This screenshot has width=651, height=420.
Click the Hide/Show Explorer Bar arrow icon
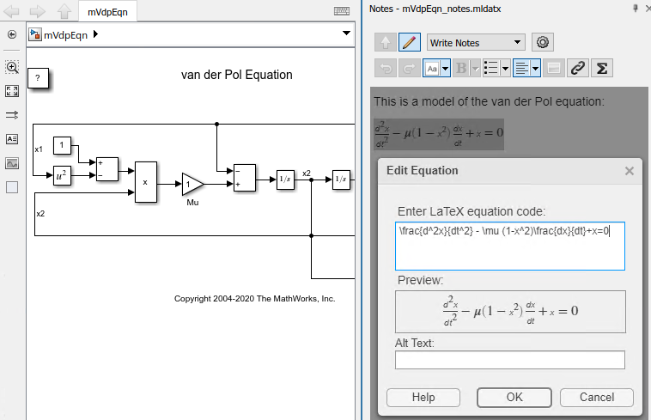12,35
